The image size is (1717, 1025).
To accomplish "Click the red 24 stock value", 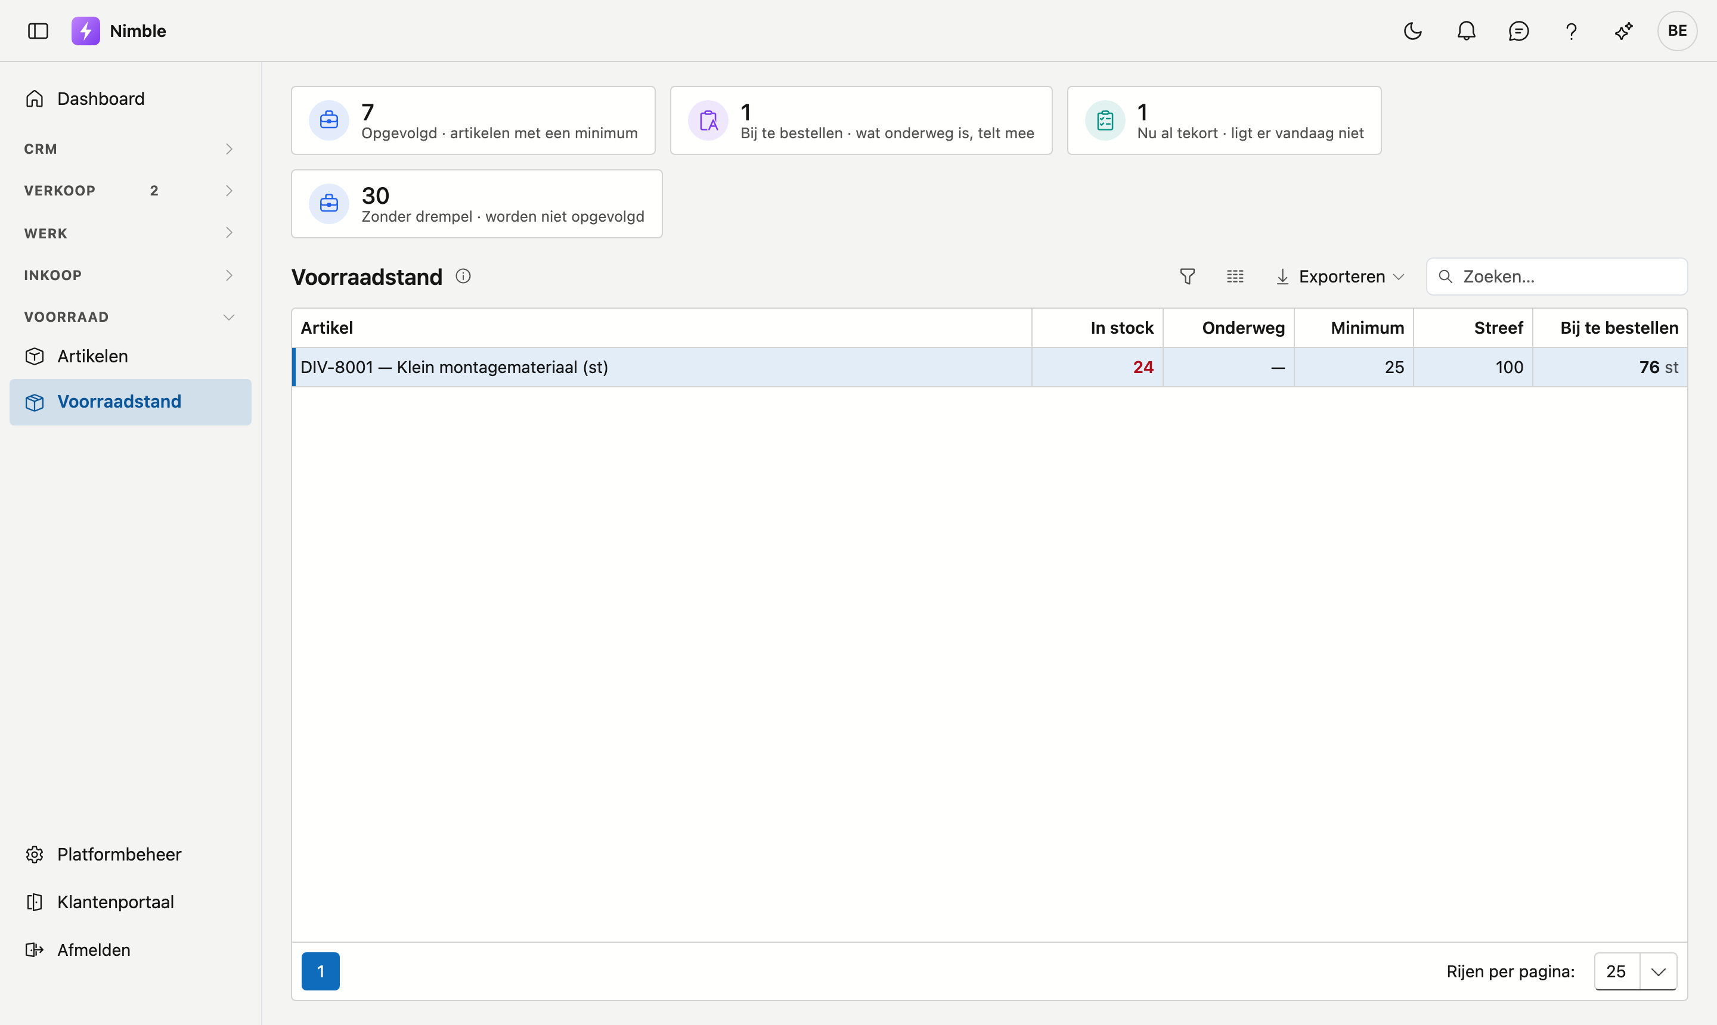I will tap(1143, 368).
